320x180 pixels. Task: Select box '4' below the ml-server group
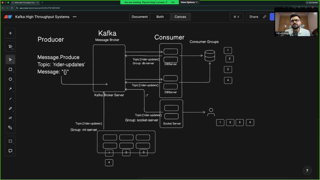pyautogui.click(x=109, y=162)
